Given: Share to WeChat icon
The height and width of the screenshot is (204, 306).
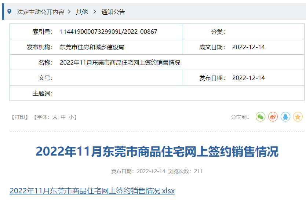Looking at the screenshot, I should click(261, 117).
